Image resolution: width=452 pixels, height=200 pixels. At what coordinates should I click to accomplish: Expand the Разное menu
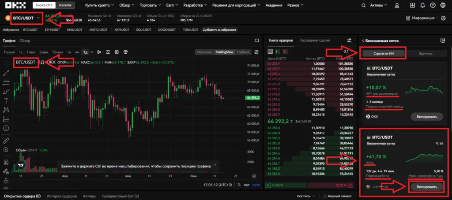pyautogui.click(x=295, y=5)
